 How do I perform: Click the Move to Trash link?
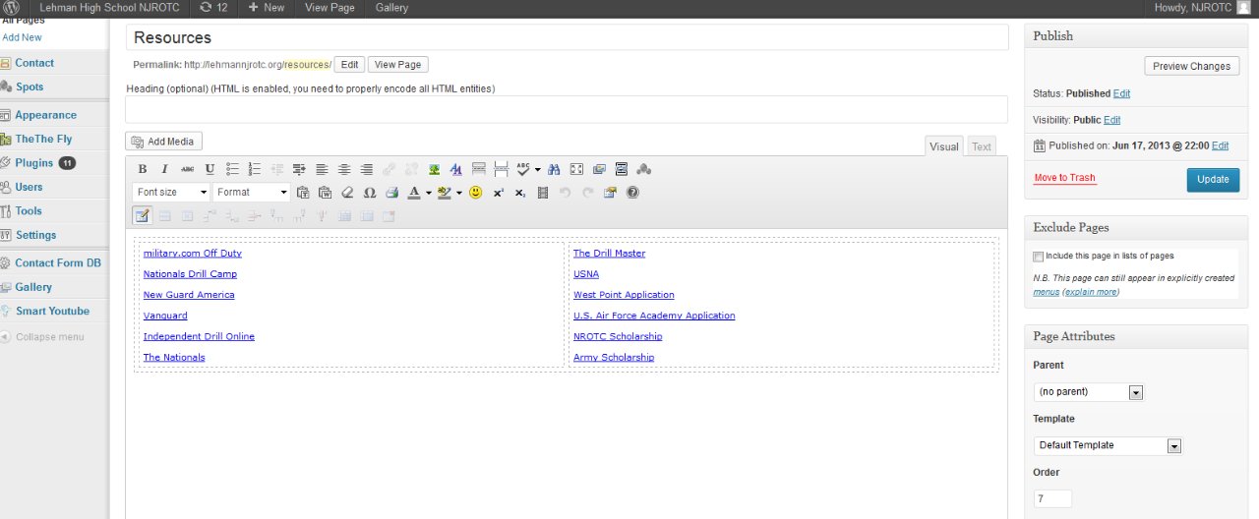(1064, 178)
